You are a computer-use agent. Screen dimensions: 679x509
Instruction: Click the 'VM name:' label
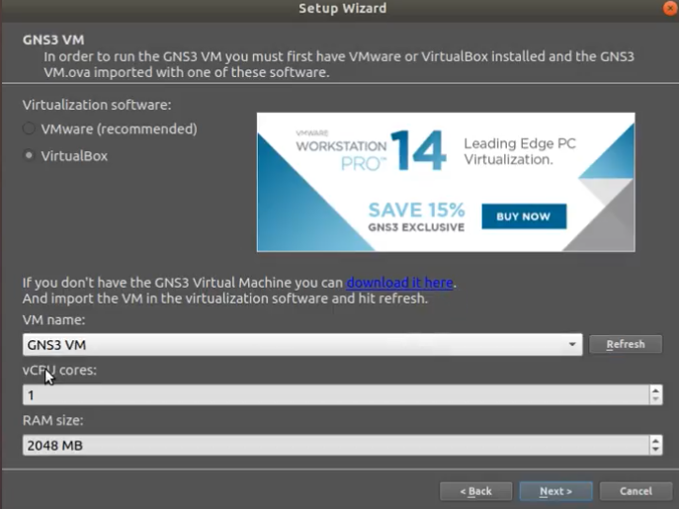(53, 319)
